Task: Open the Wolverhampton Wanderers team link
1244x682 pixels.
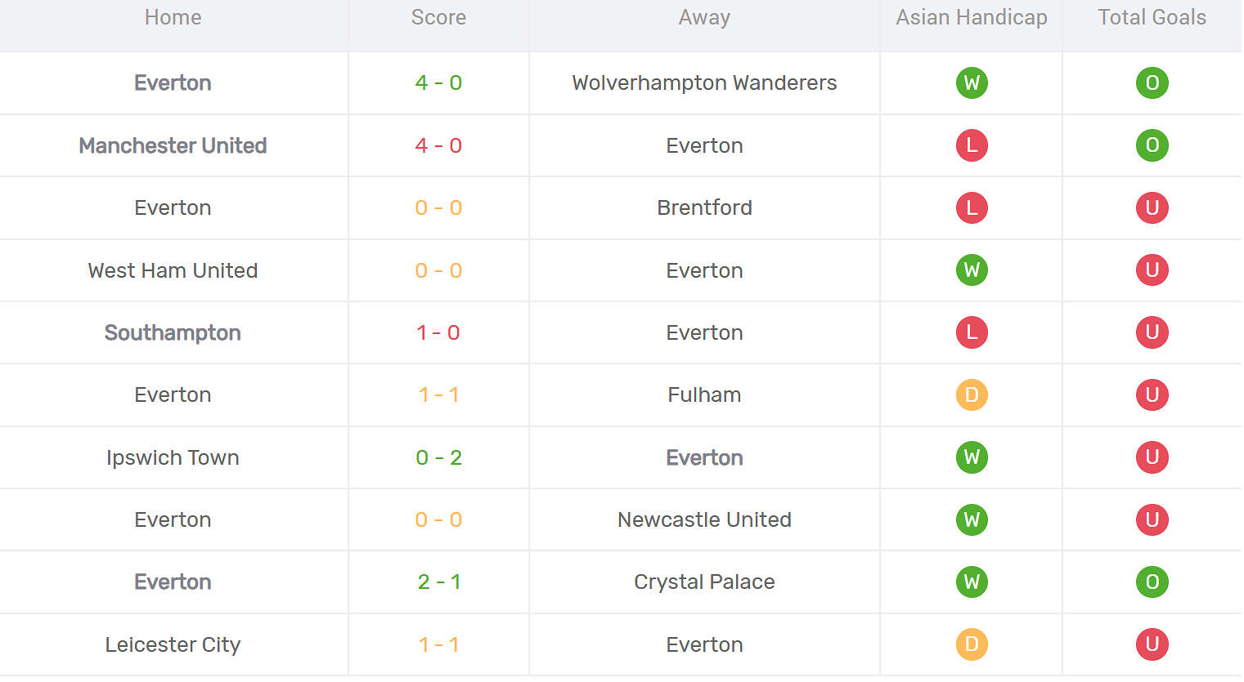Action: [704, 82]
